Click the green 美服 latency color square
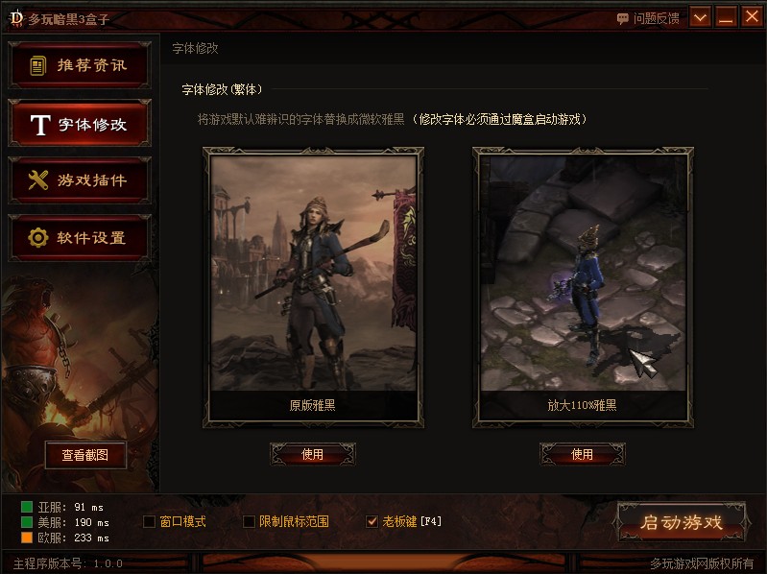Screen dimensions: 767x574 coord(27,522)
